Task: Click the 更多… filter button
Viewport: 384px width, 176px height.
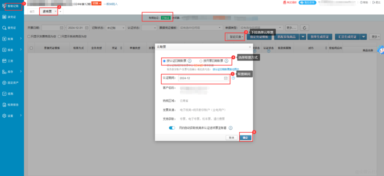Action: [x=292, y=28]
